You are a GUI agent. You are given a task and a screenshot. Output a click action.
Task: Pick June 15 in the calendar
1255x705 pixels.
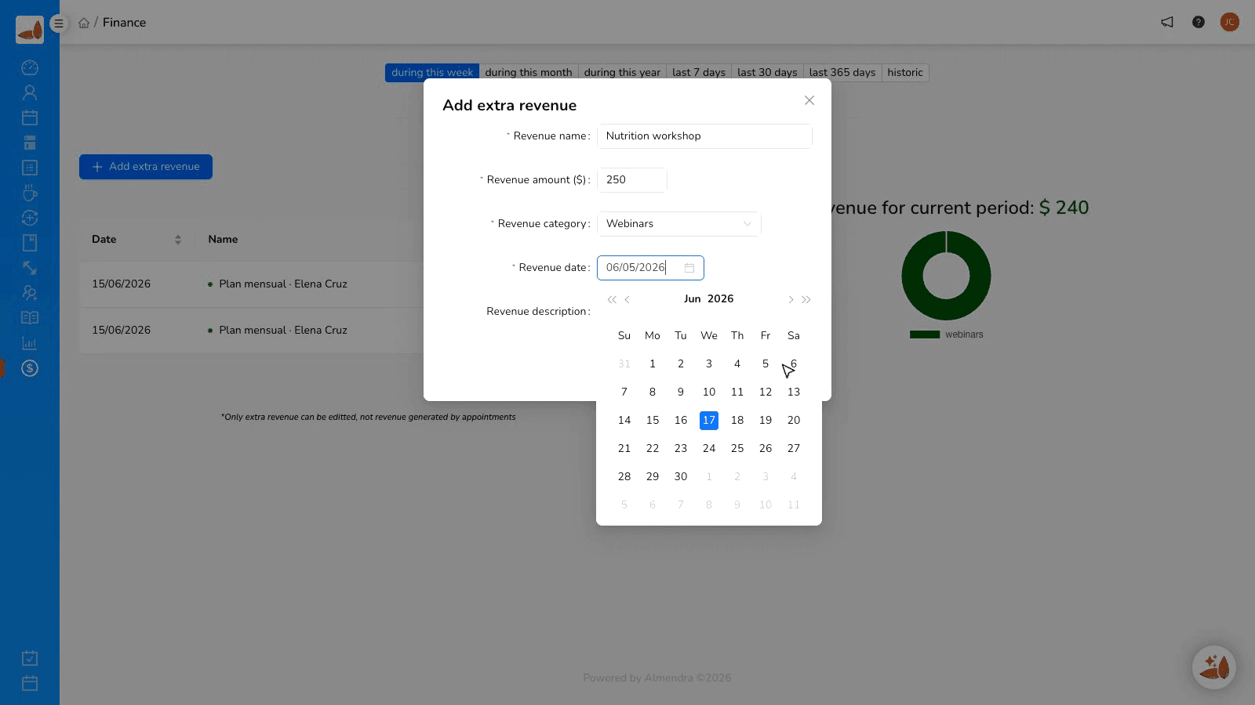[x=653, y=421]
